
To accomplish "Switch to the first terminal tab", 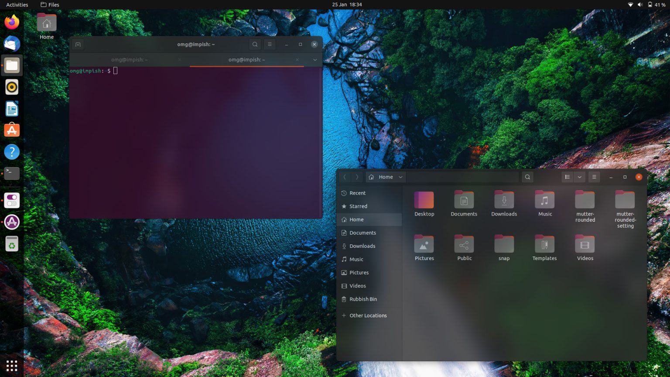I will pyautogui.click(x=129, y=60).
